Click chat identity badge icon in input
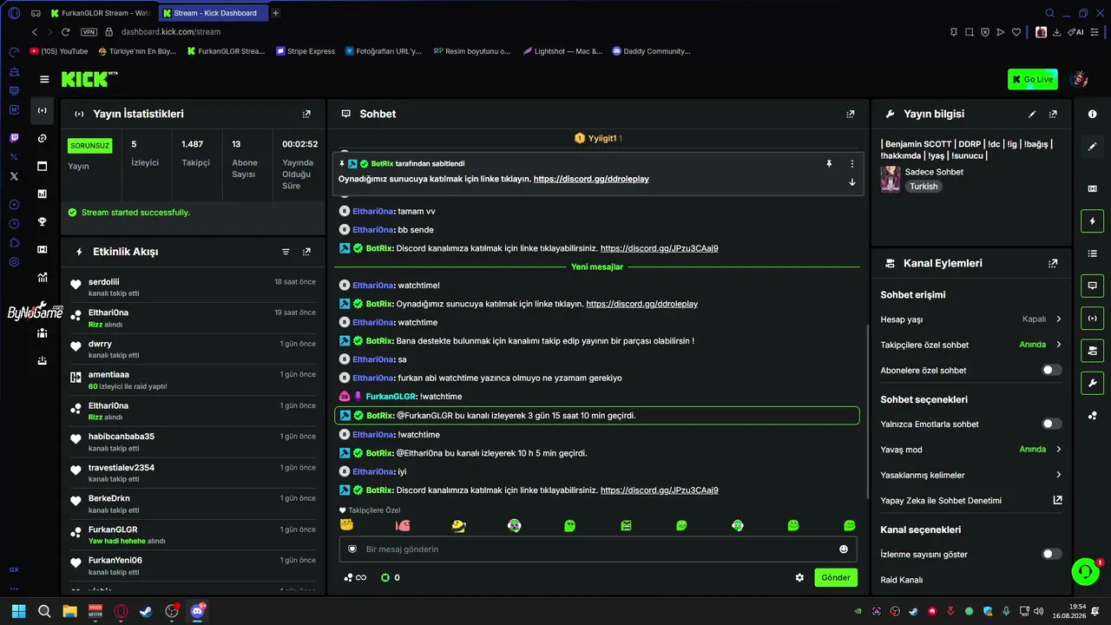 click(352, 549)
